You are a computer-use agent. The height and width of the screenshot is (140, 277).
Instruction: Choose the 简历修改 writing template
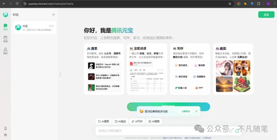pyautogui.click(x=181, y=65)
